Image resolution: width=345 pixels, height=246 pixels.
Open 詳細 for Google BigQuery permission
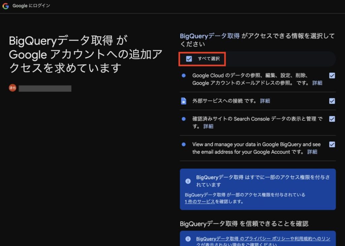point(312,152)
